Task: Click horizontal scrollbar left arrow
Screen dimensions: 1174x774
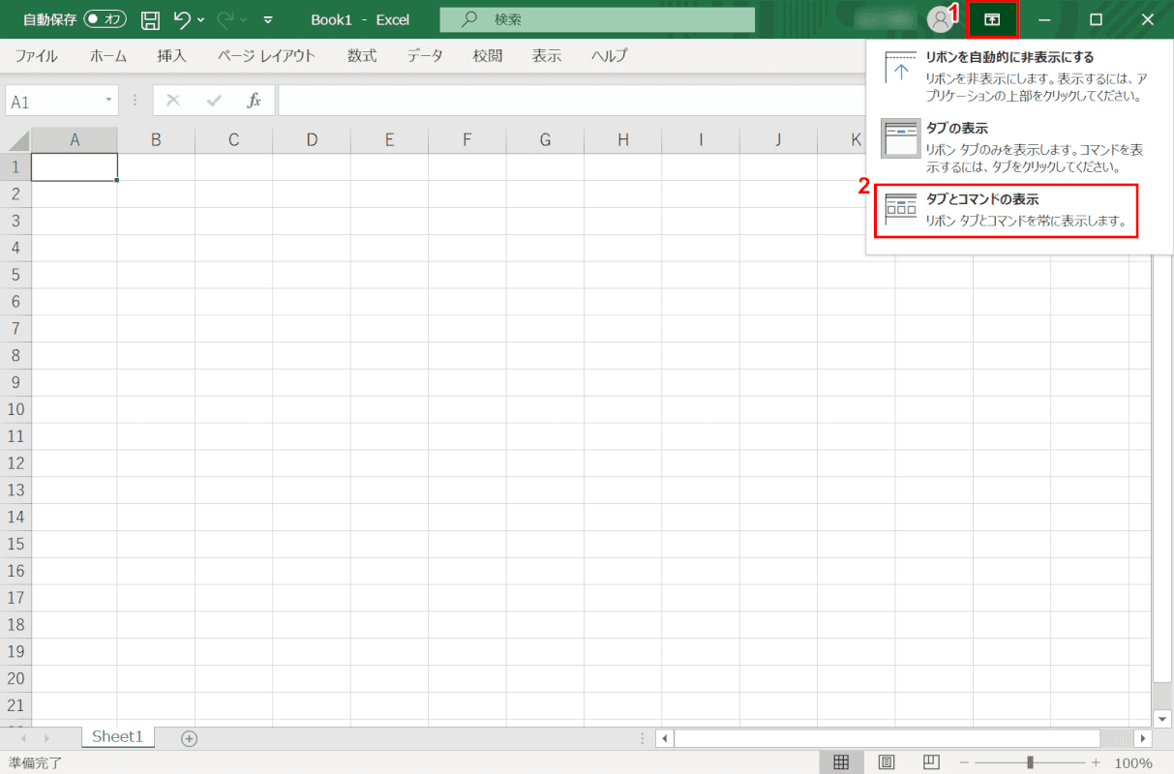Action: [664, 738]
